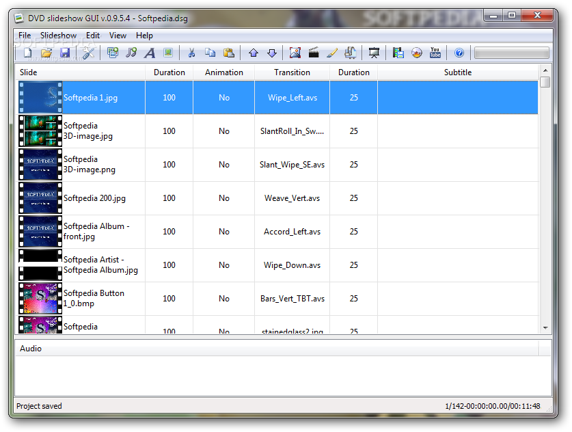This screenshot has height=432, width=572.
Task: Click the New project icon
Action: tap(28, 53)
